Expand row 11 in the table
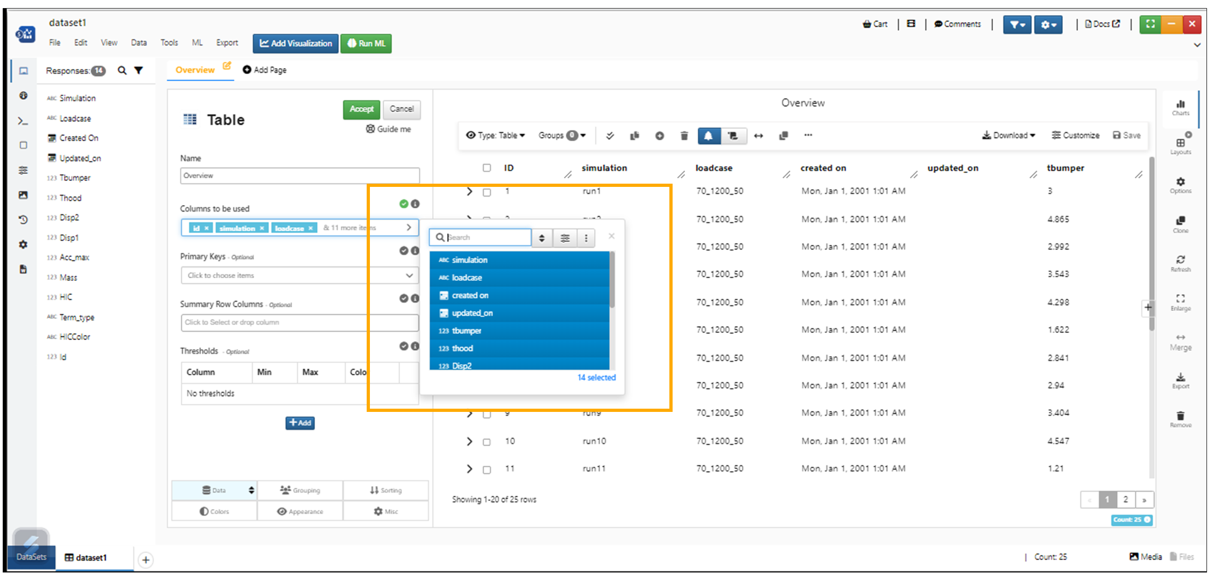 469,469
